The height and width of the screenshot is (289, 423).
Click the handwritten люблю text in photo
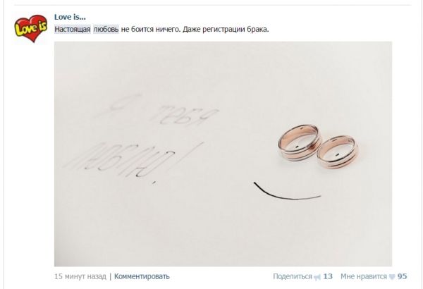118,161
